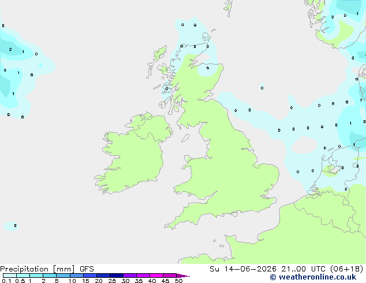Select the 0.5–1 mm legend color swatch
This screenshot has width=366, height=283.
23,275
